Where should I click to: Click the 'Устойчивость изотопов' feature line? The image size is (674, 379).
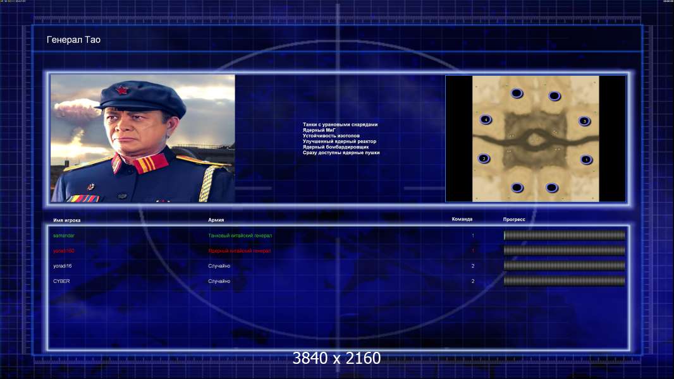(x=331, y=136)
